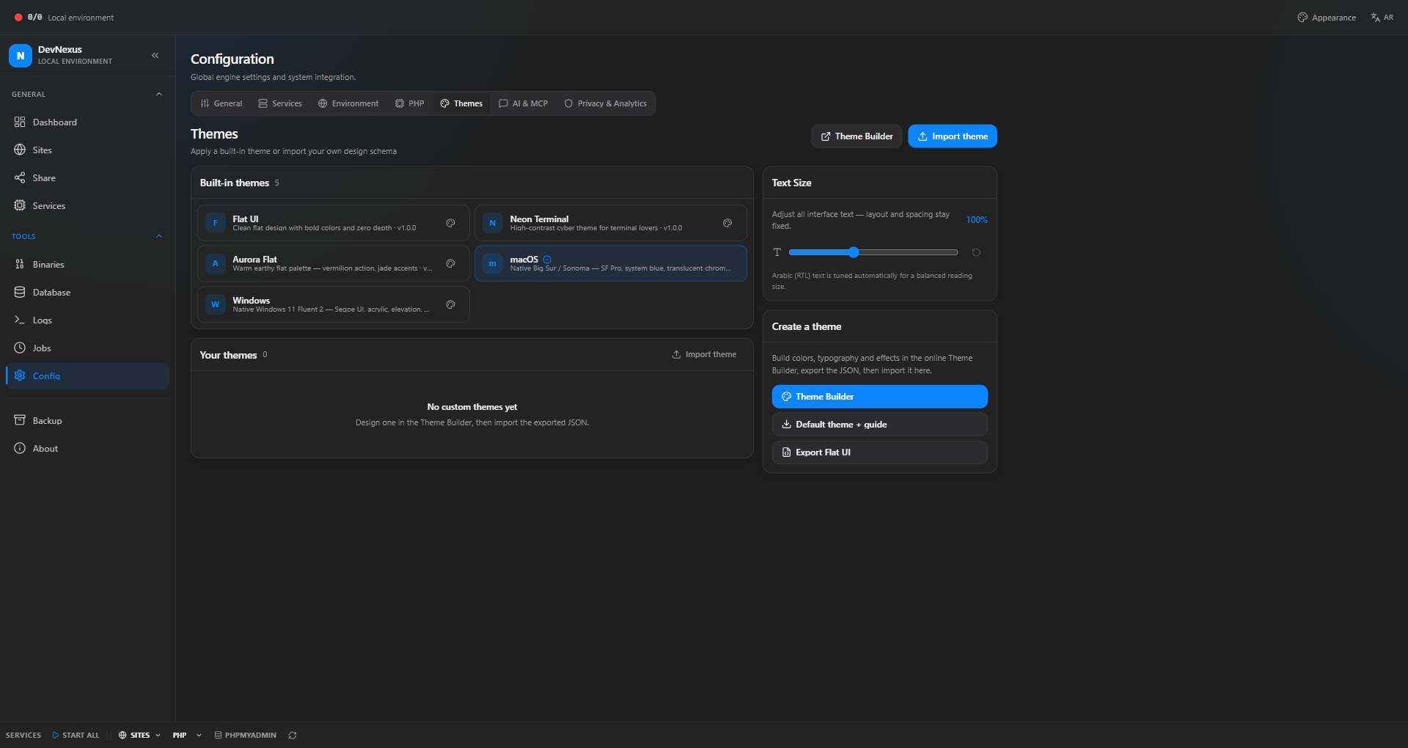Open the Backup page
The width and height of the screenshot is (1408, 748).
[x=87, y=421]
